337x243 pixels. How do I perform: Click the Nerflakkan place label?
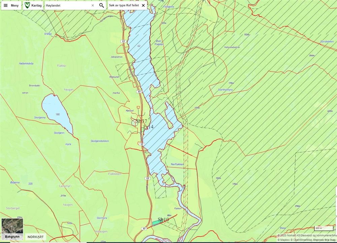pyautogui.click(x=177, y=164)
